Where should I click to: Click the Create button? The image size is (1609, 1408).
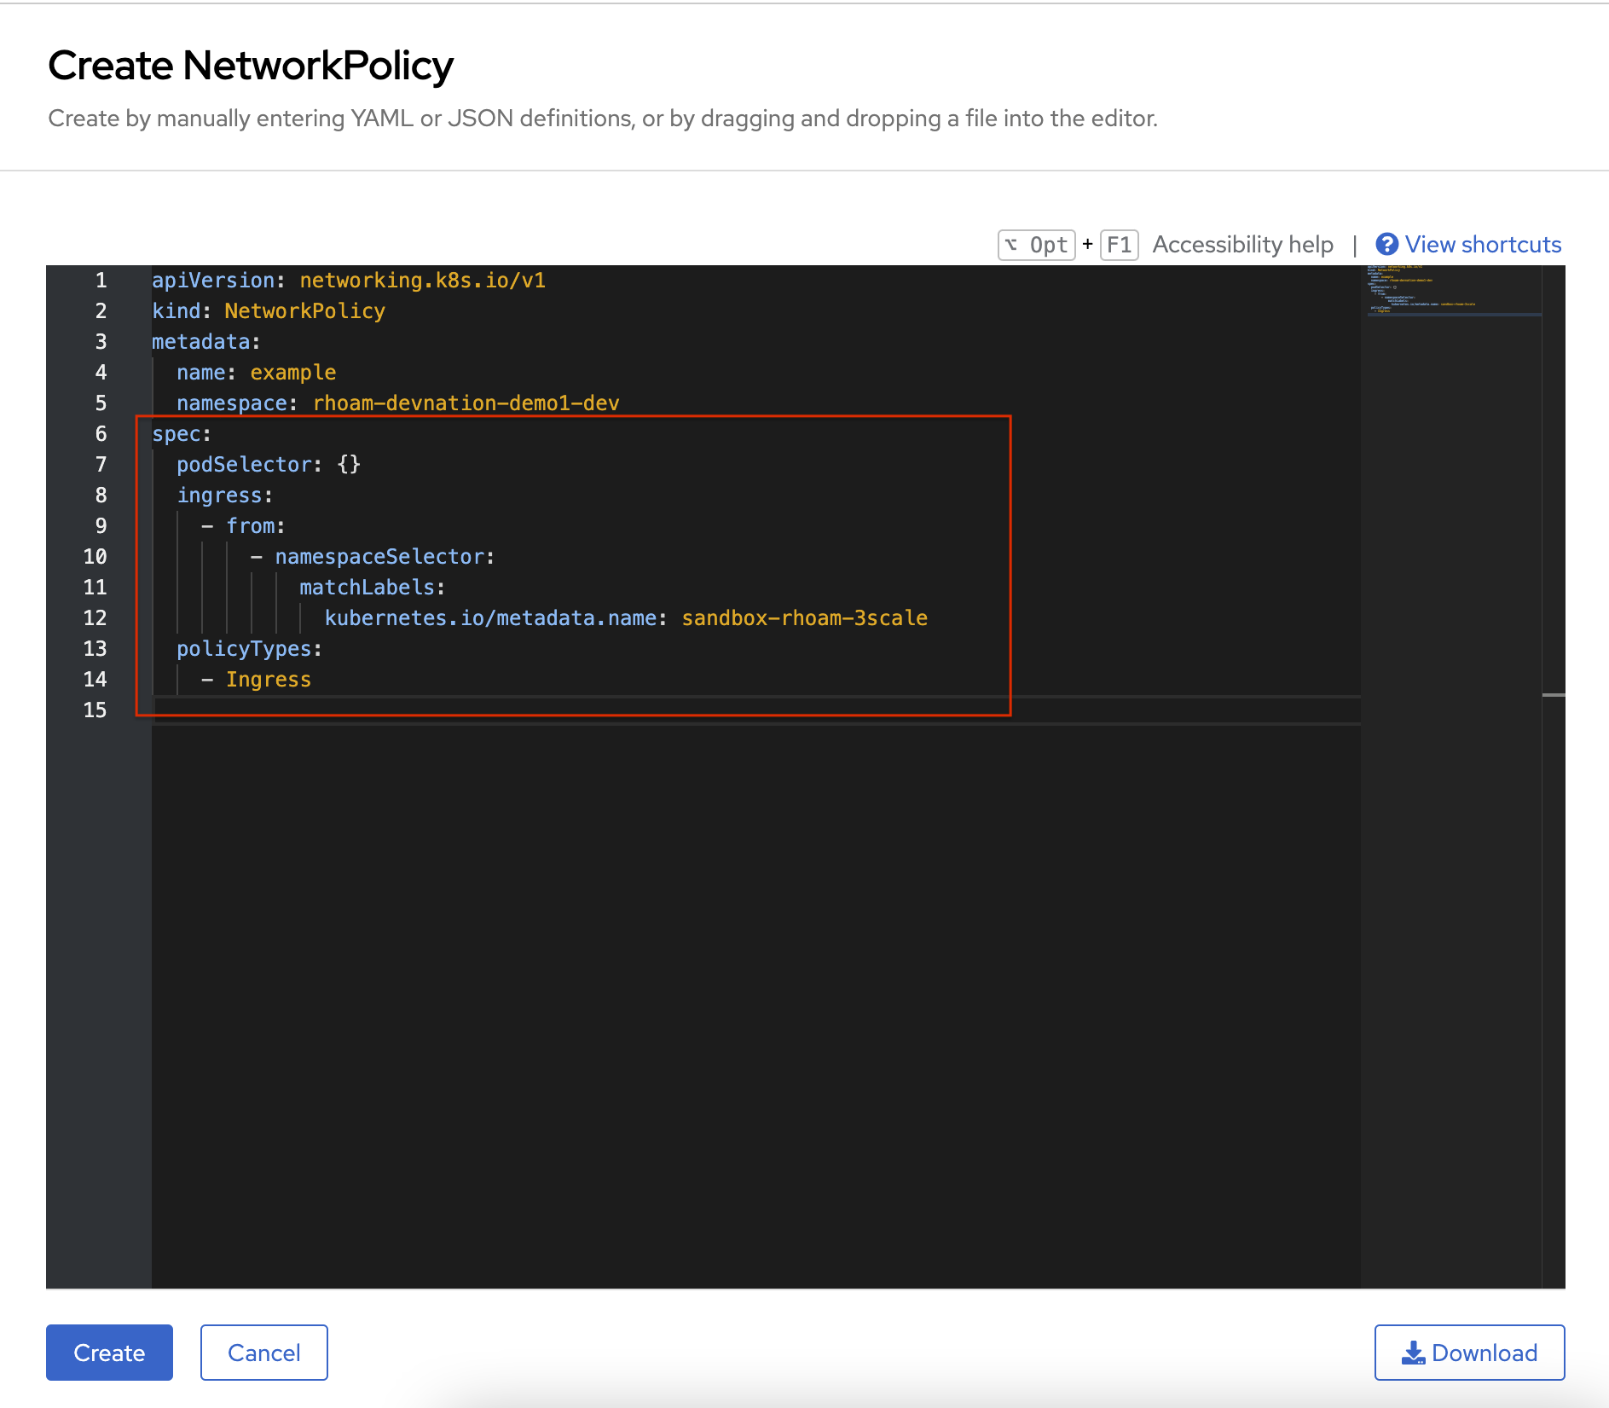(x=109, y=1353)
